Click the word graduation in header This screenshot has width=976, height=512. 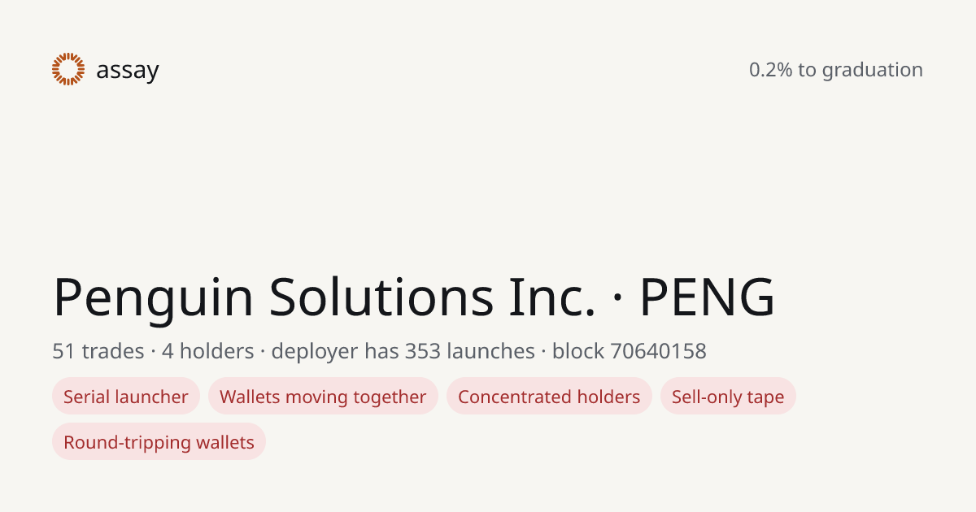[872, 71]
